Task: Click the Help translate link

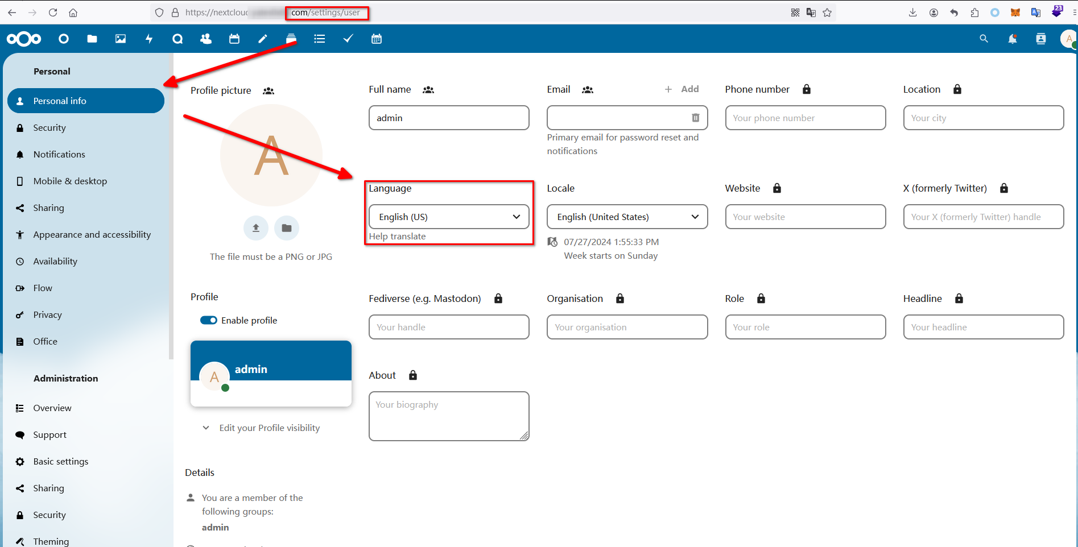Action: (x=397, y=237)
